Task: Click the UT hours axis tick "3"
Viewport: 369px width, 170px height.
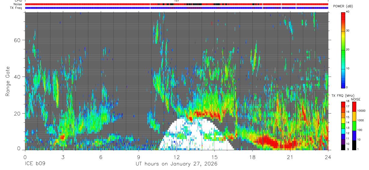Action: click(x=63, y=157)
